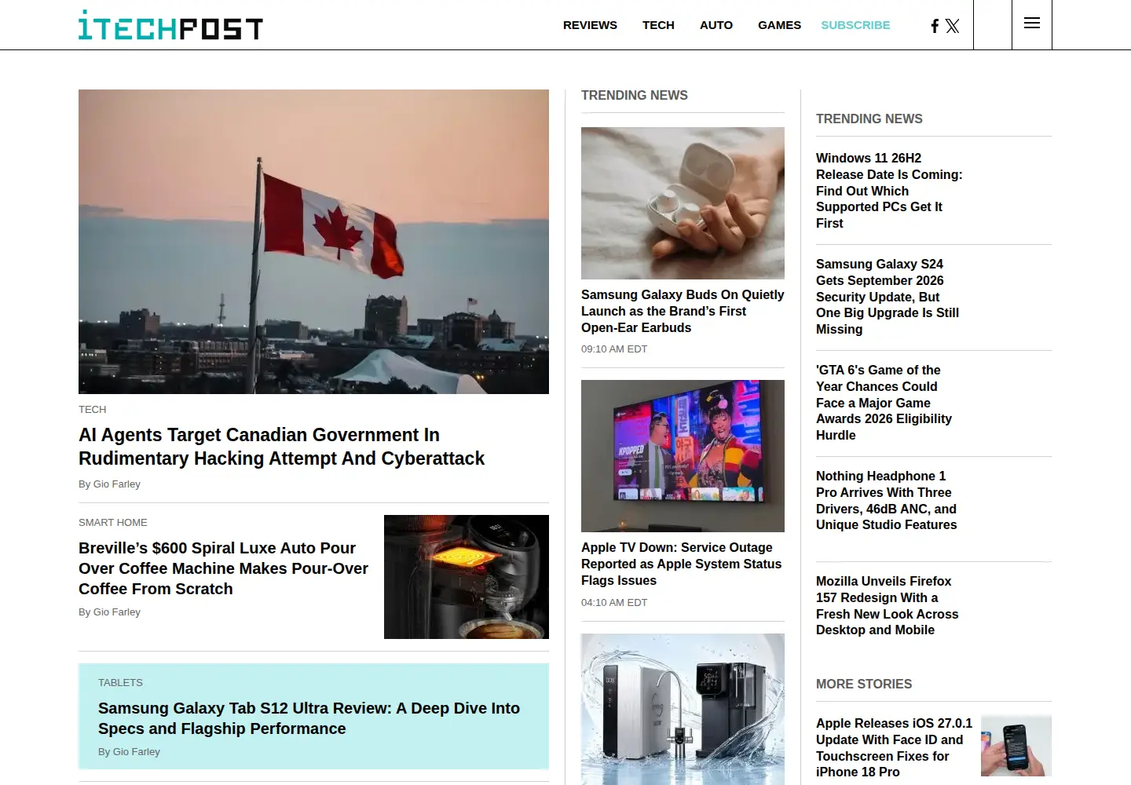Screen dimensions: 1131x785
Task: Open iTechPost's Facebook page icon
Action: (935, 26)
